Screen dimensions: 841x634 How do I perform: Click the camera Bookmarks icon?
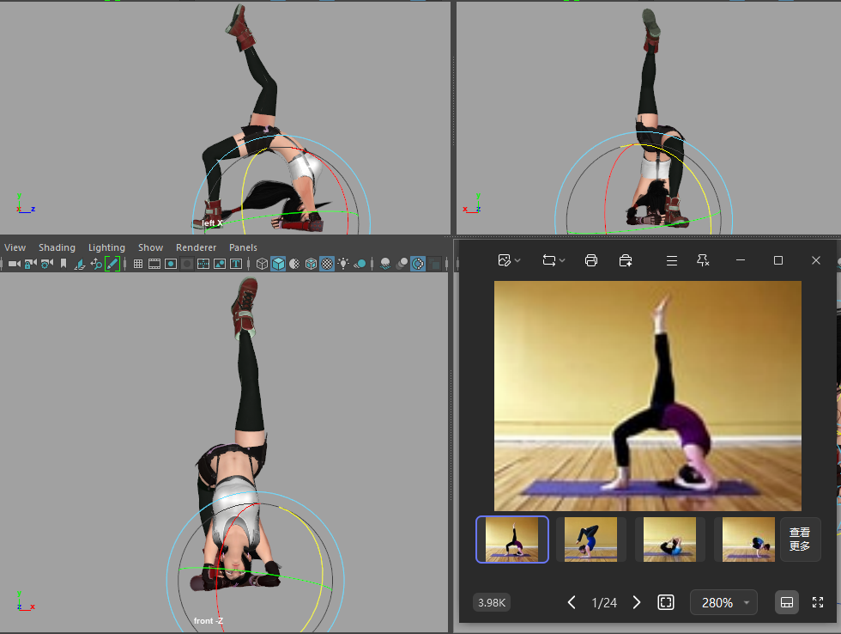[x=64, y=264]
